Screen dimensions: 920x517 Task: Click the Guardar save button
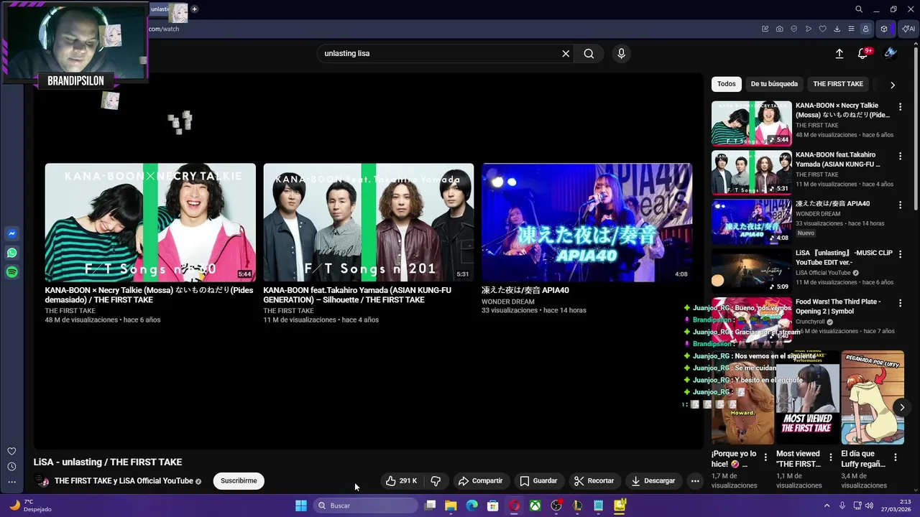(538, 481)
